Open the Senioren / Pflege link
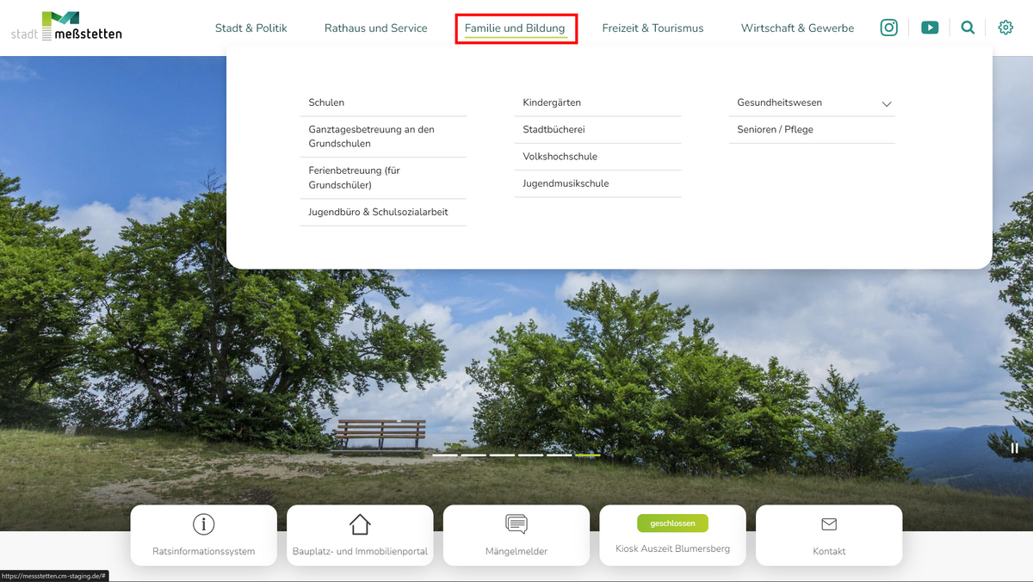 coord(812,129)
